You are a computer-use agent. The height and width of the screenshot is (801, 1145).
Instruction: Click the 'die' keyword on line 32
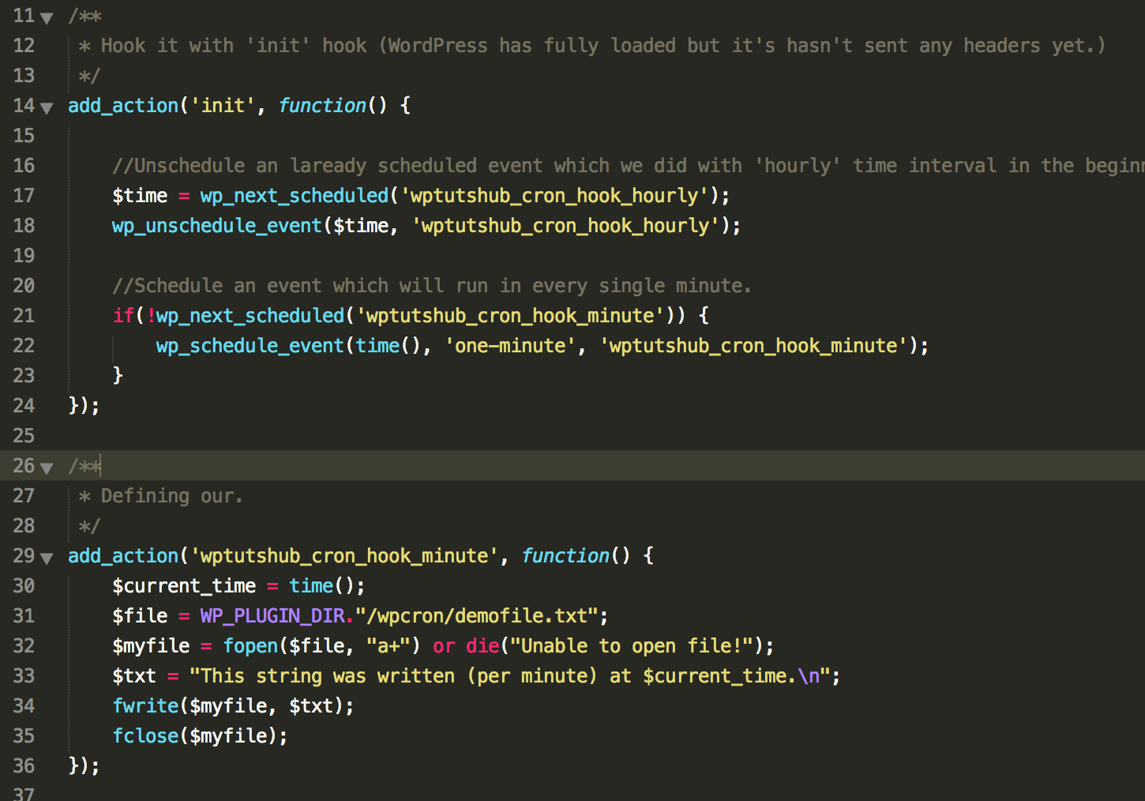click(x=482, y=646)
